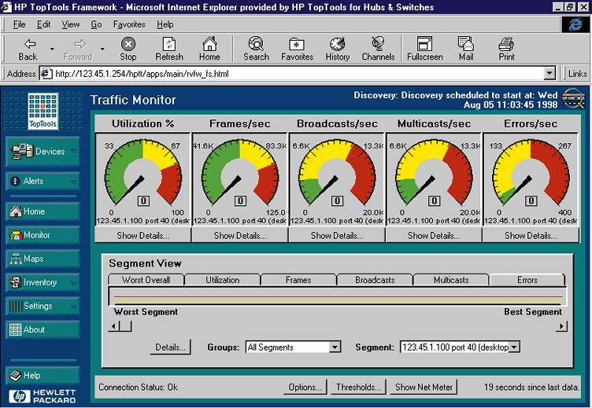Expand the Inventory sidebar submenu arrow
Viewport: 592px width, 408px height.
74,283
